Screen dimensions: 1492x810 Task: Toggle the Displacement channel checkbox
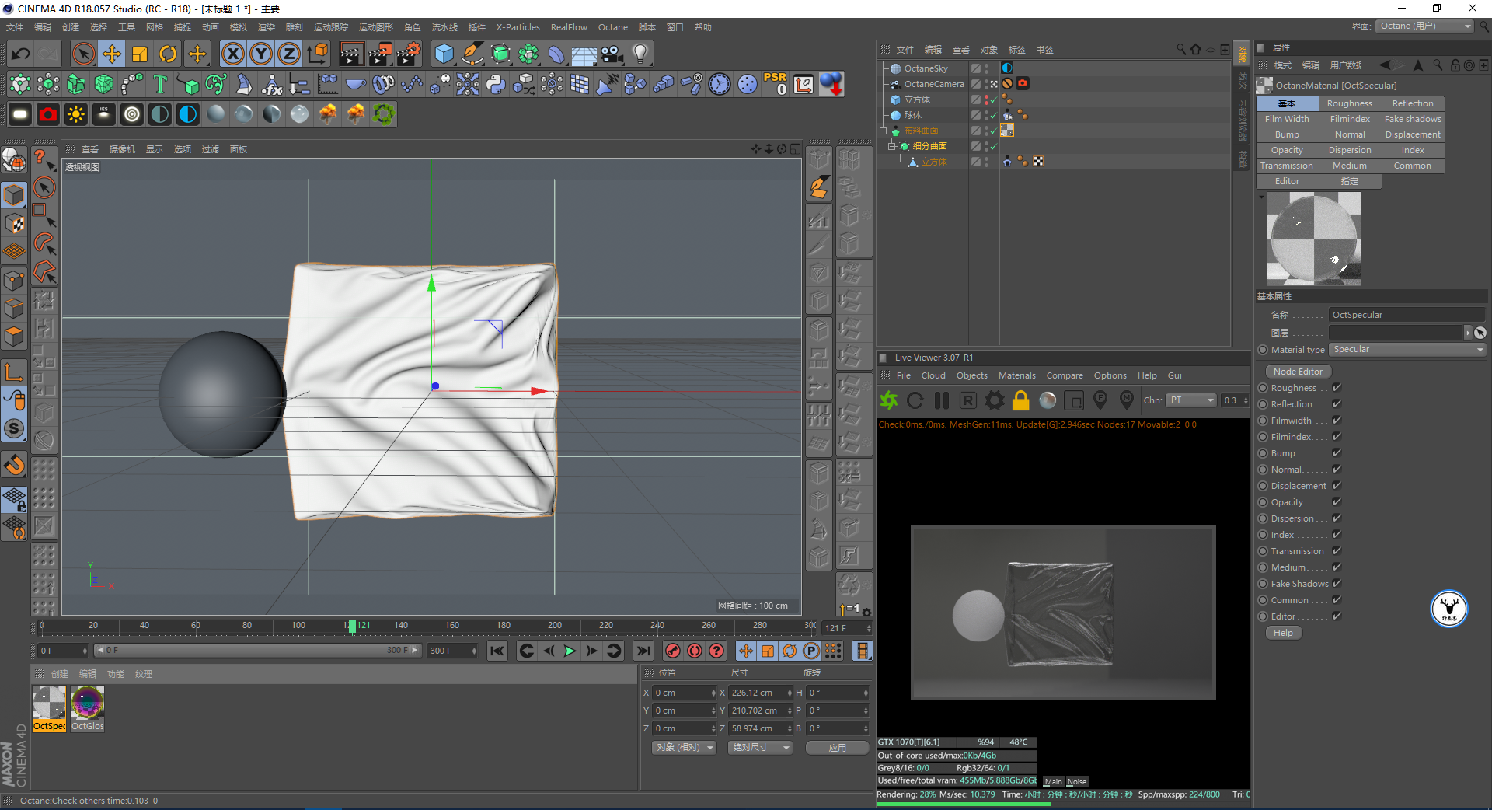tap(1337, 486)
